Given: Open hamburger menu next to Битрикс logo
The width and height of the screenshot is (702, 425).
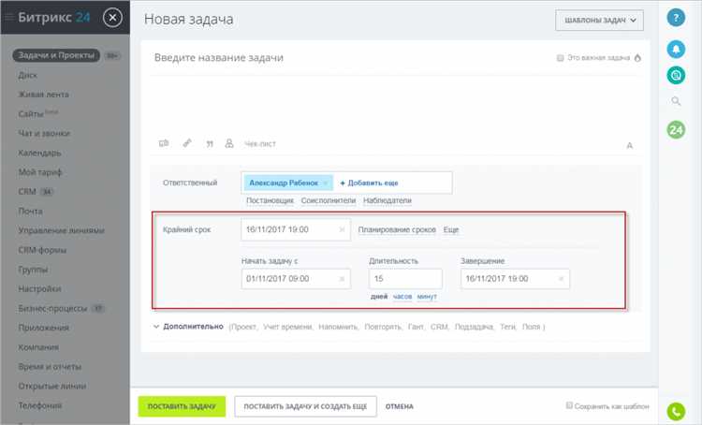Looking at the screenshot, I should click(8, 18).
